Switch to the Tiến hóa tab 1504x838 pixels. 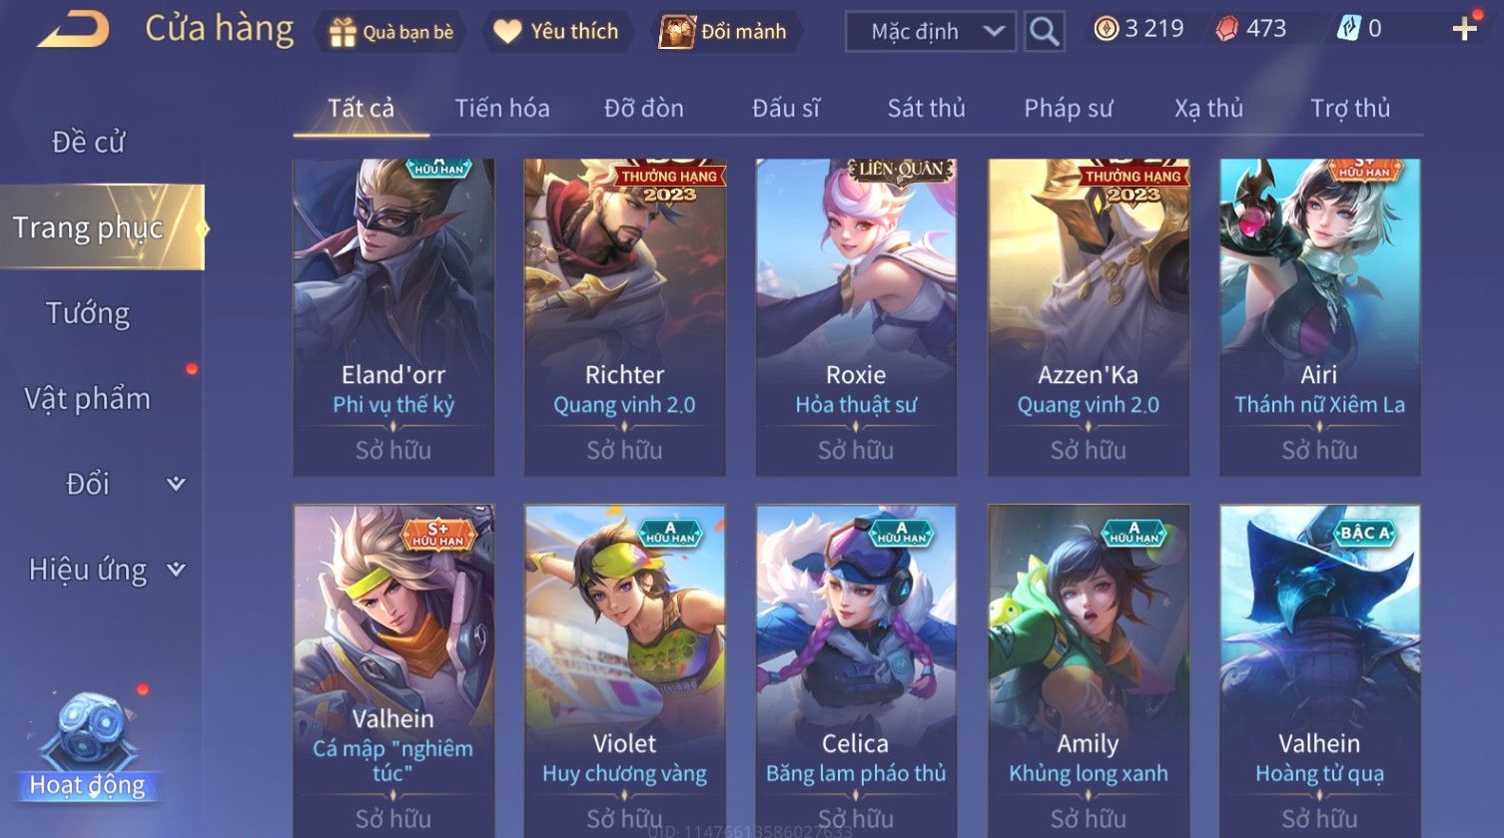[502, 108]
